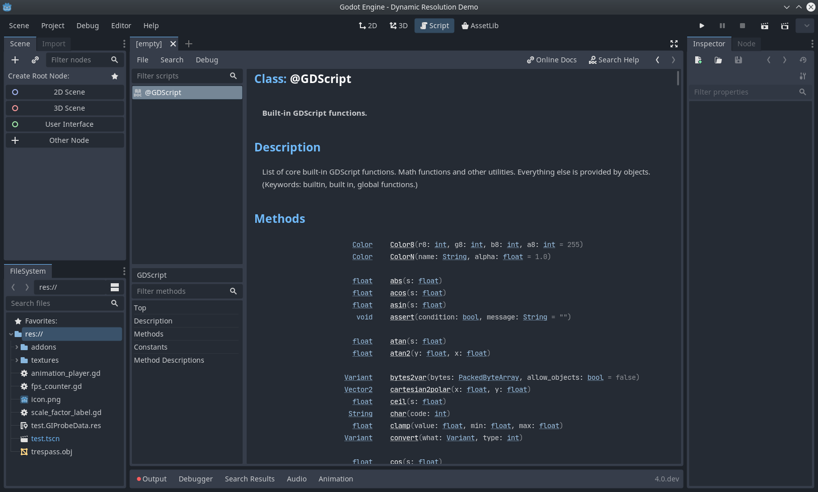Add a new scene tab

pyautogui.click(x=189, y=44)
